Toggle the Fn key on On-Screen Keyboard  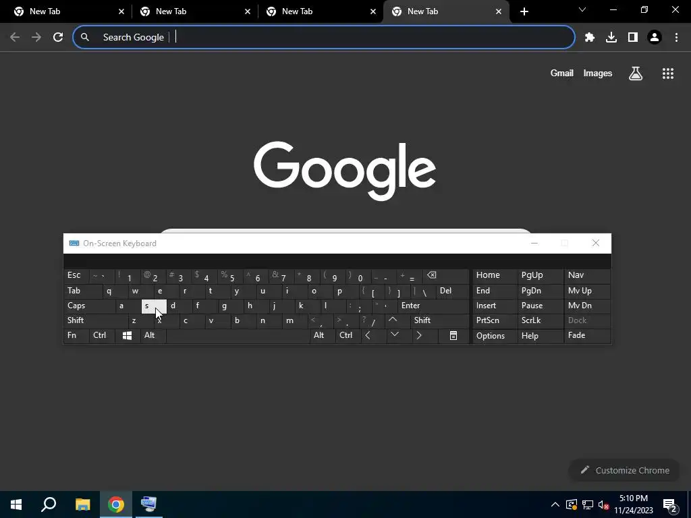pyautogui.click(x=76, y=336)
